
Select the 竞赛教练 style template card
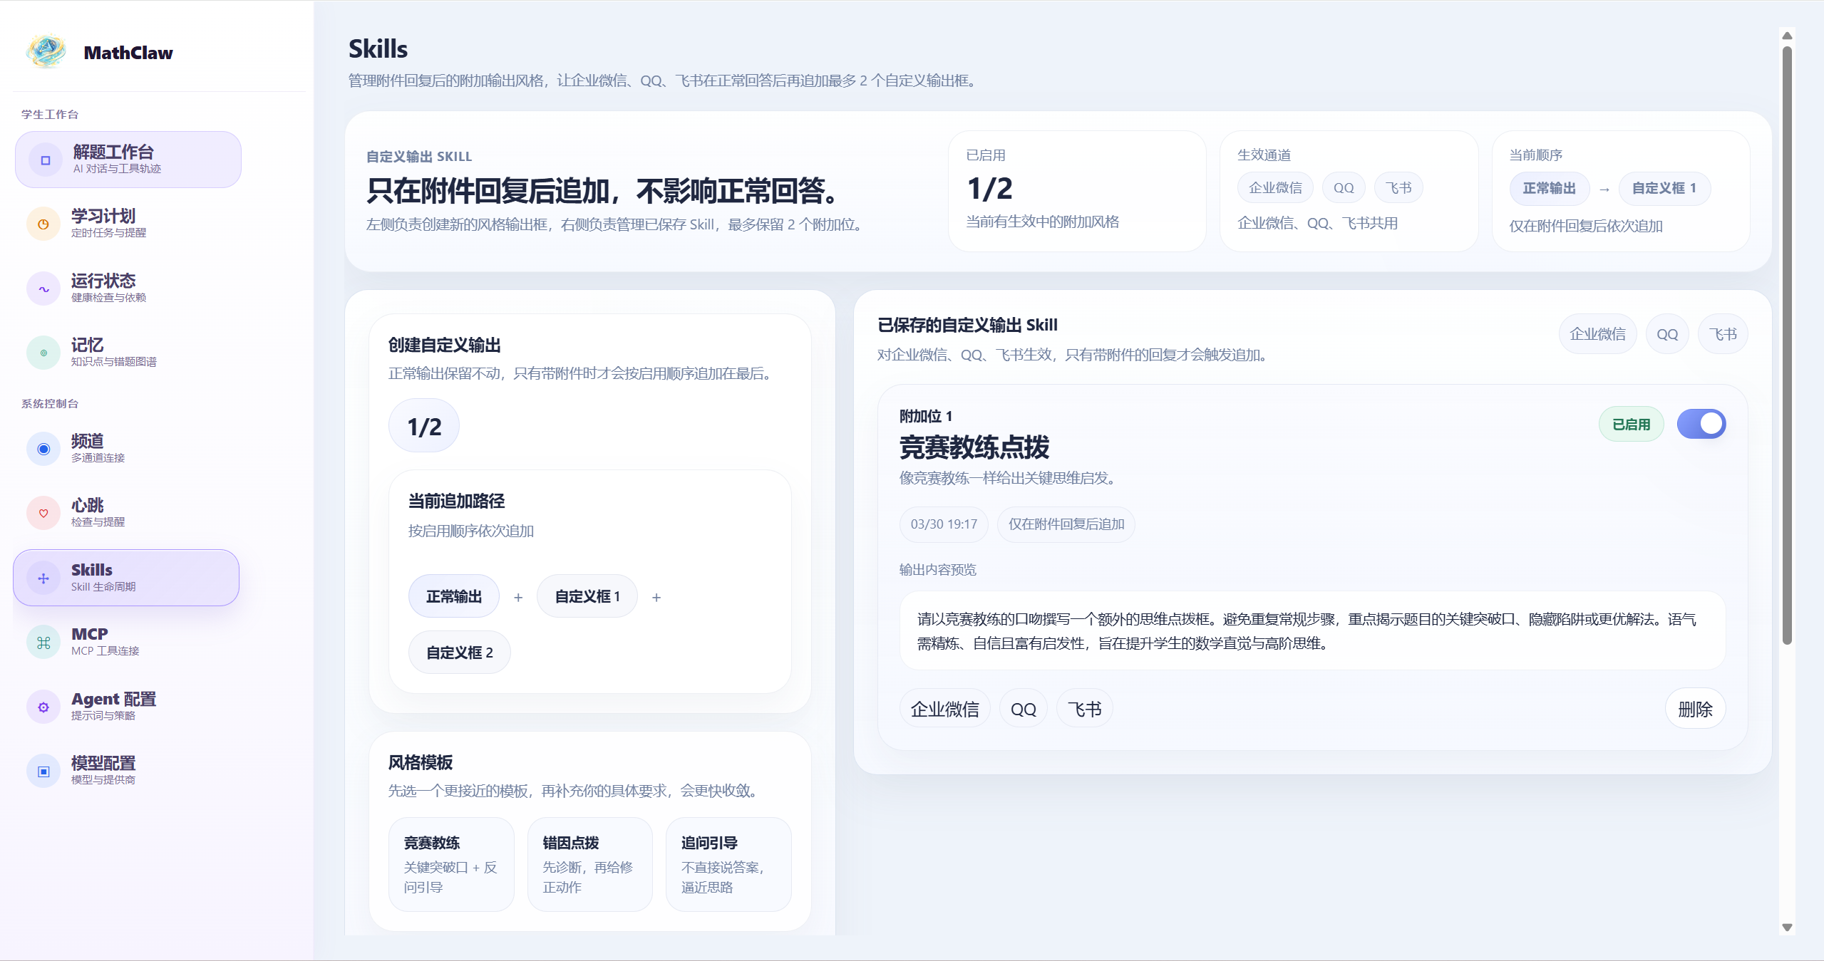click(450, 863)
